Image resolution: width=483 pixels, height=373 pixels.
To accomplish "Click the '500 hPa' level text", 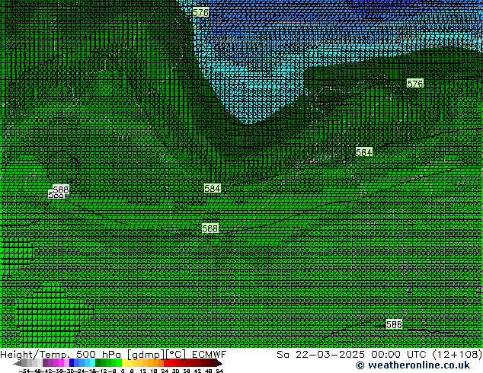I will [98, 355].
